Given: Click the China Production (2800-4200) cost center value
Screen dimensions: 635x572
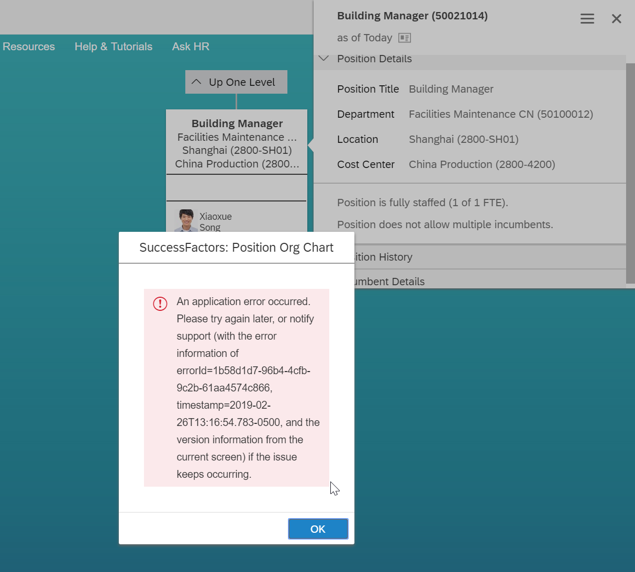Looking at the screenshot, I should (x=482, y=164).
